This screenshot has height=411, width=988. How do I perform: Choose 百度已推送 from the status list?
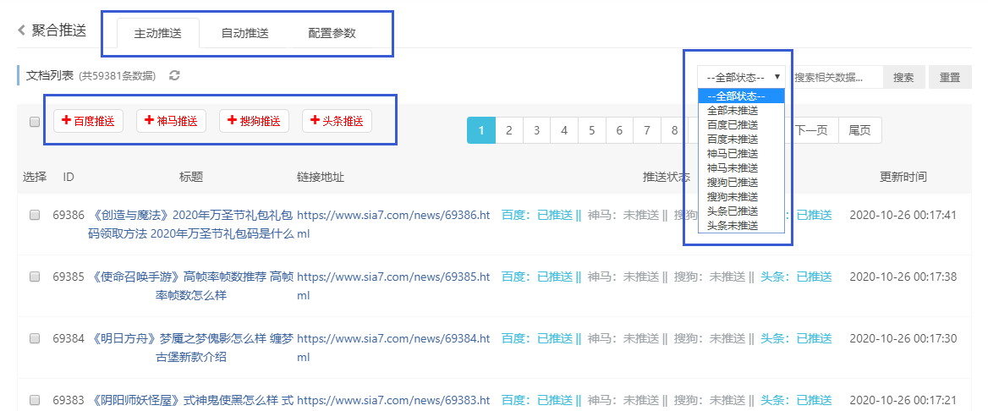coord(741,125)
